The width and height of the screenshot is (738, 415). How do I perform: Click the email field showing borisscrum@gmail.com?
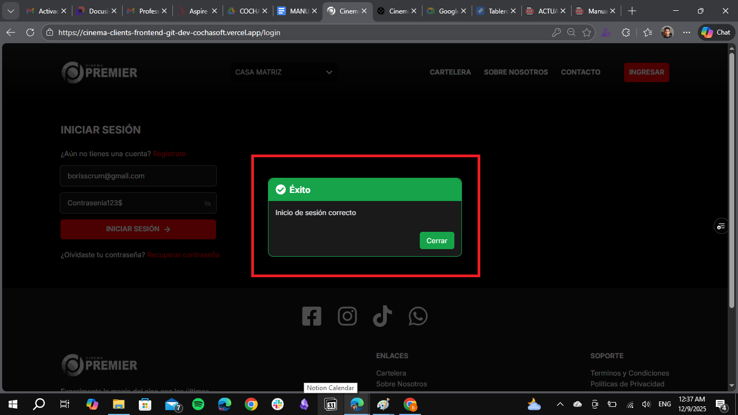(x=138, y=176)
